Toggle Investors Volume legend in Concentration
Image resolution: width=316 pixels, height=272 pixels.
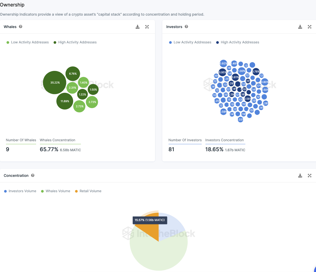coord(20,191)
